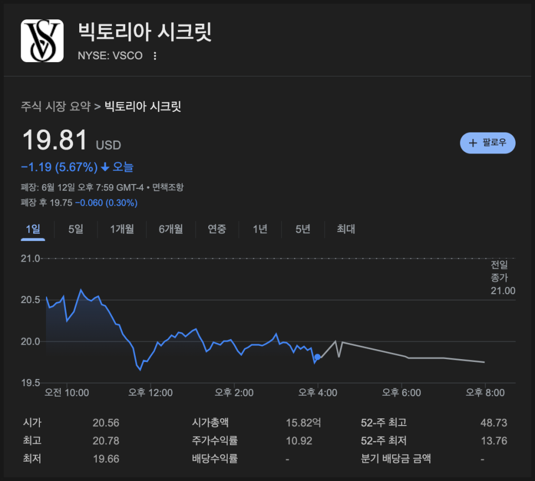
Task: Click the 최고 value 20.78
Action: tap(106, 441)
